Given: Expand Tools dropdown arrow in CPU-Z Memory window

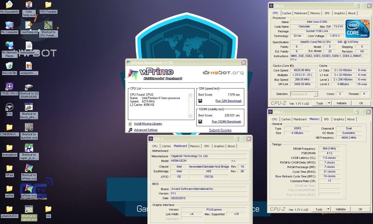Looking at the screenshot, I should (x=328, y=209).
